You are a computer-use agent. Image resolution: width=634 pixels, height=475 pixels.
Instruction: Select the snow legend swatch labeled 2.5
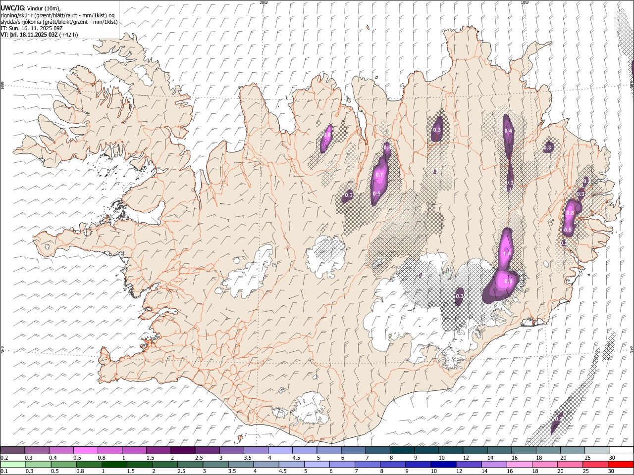point(207,450)
